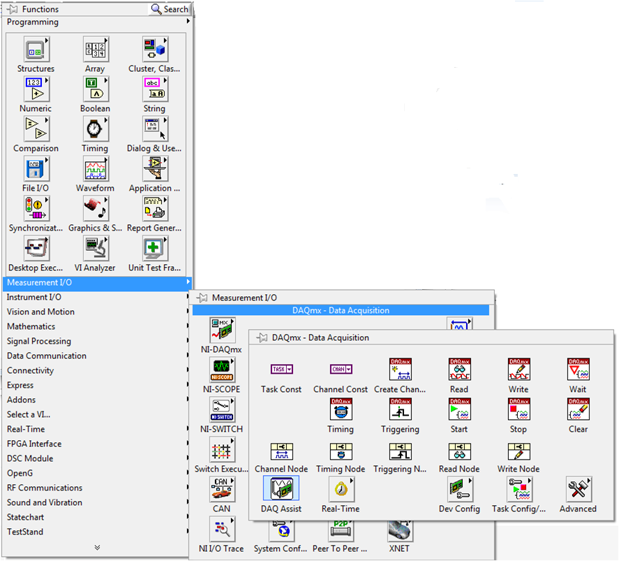This screenshot has height=561, width=619.
Task: Open the CAN palette icon
Action: pyautogui.click(x=222, y=490)
